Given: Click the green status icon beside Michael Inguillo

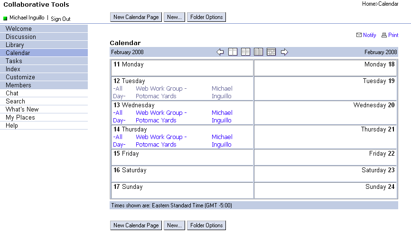Looking at the screenshot, I should 5,19.
